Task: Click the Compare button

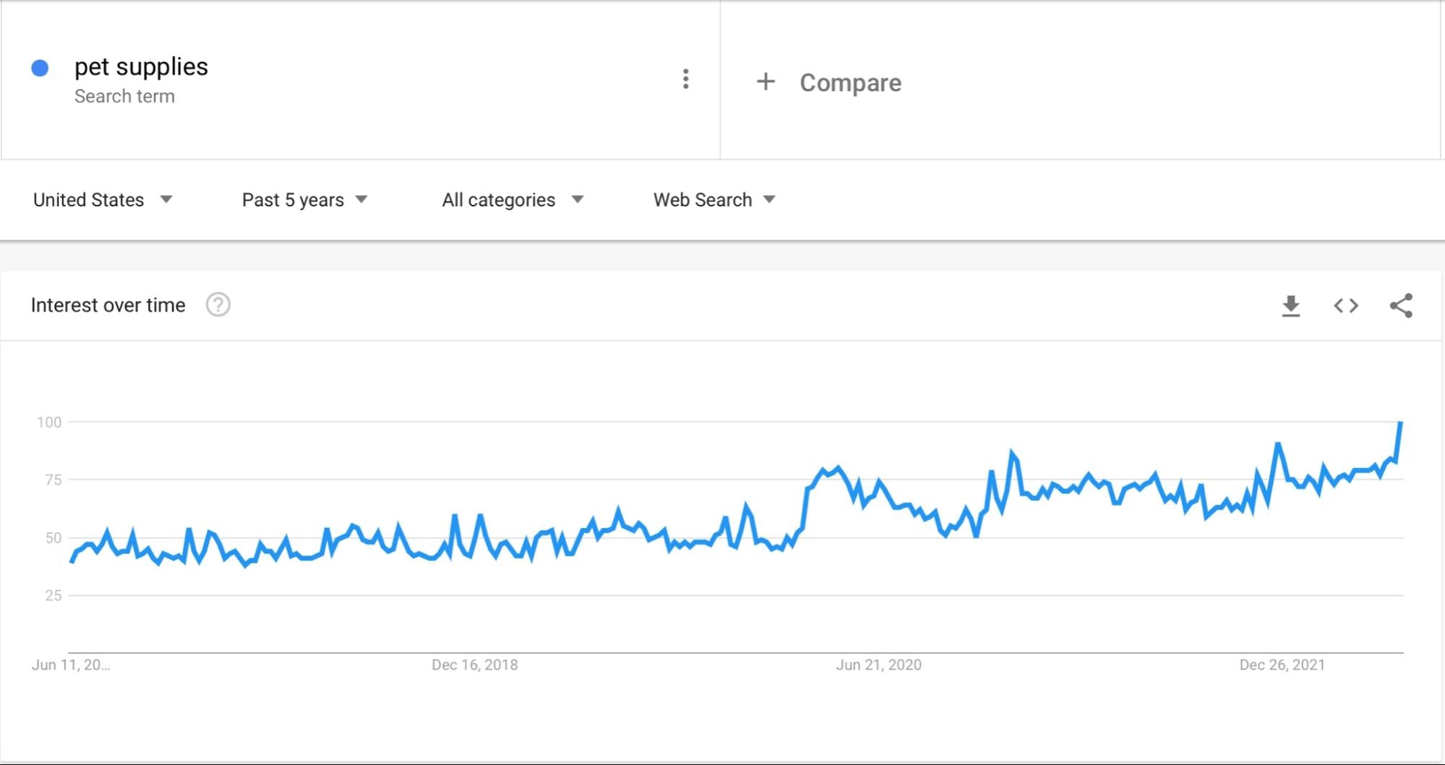Action: coord(849,82)
